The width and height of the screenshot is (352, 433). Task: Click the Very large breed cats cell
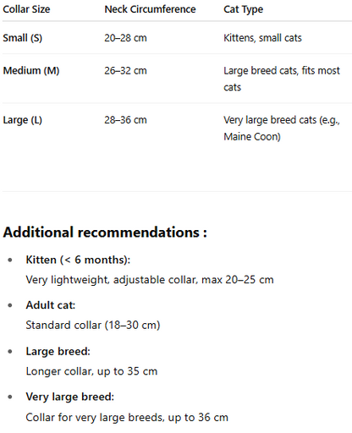[x=282, y=129]
